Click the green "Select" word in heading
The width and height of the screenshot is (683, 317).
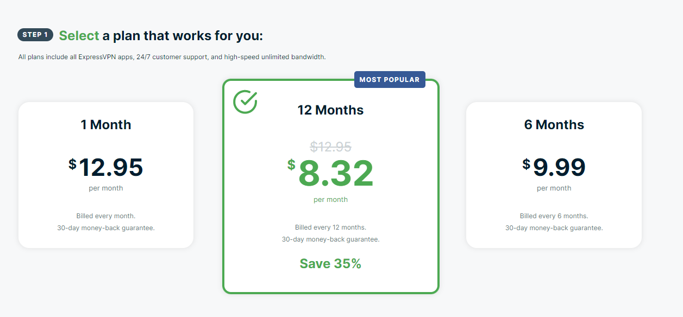[x=79, y=36]
